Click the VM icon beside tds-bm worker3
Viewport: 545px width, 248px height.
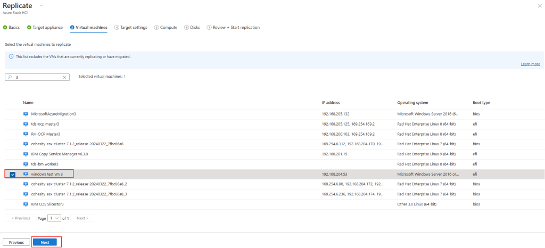26,164
